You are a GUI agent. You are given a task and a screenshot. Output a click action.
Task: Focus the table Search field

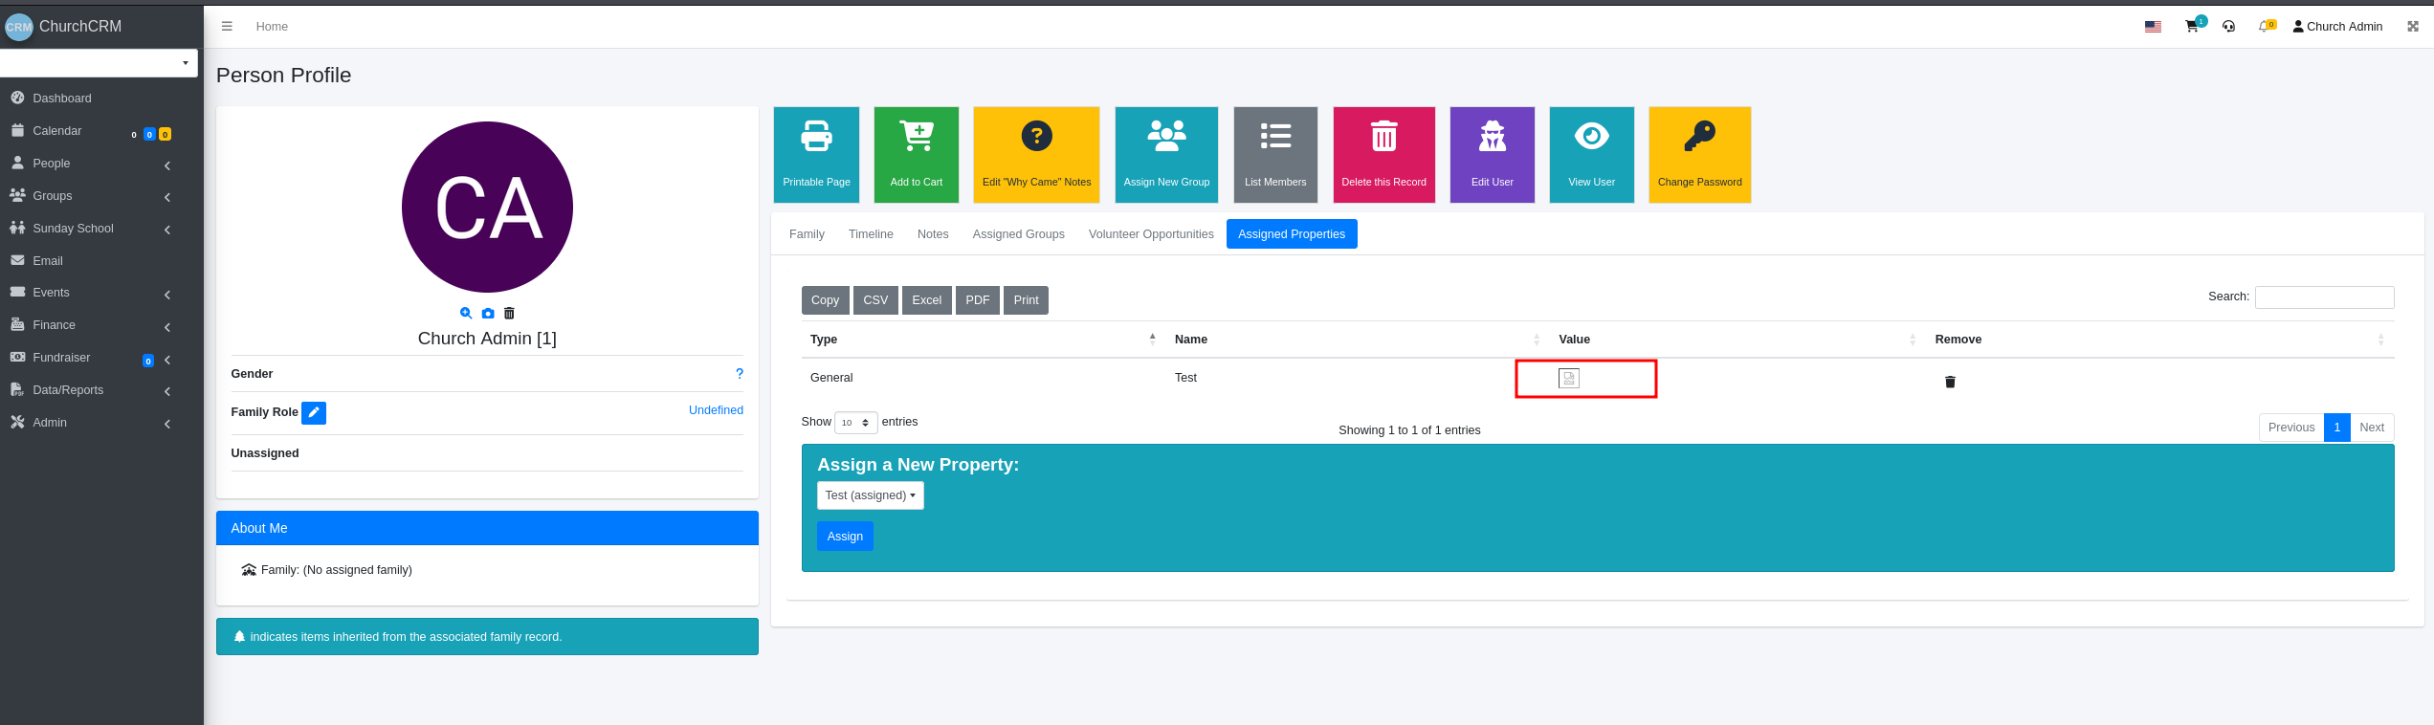(2324, 297)
